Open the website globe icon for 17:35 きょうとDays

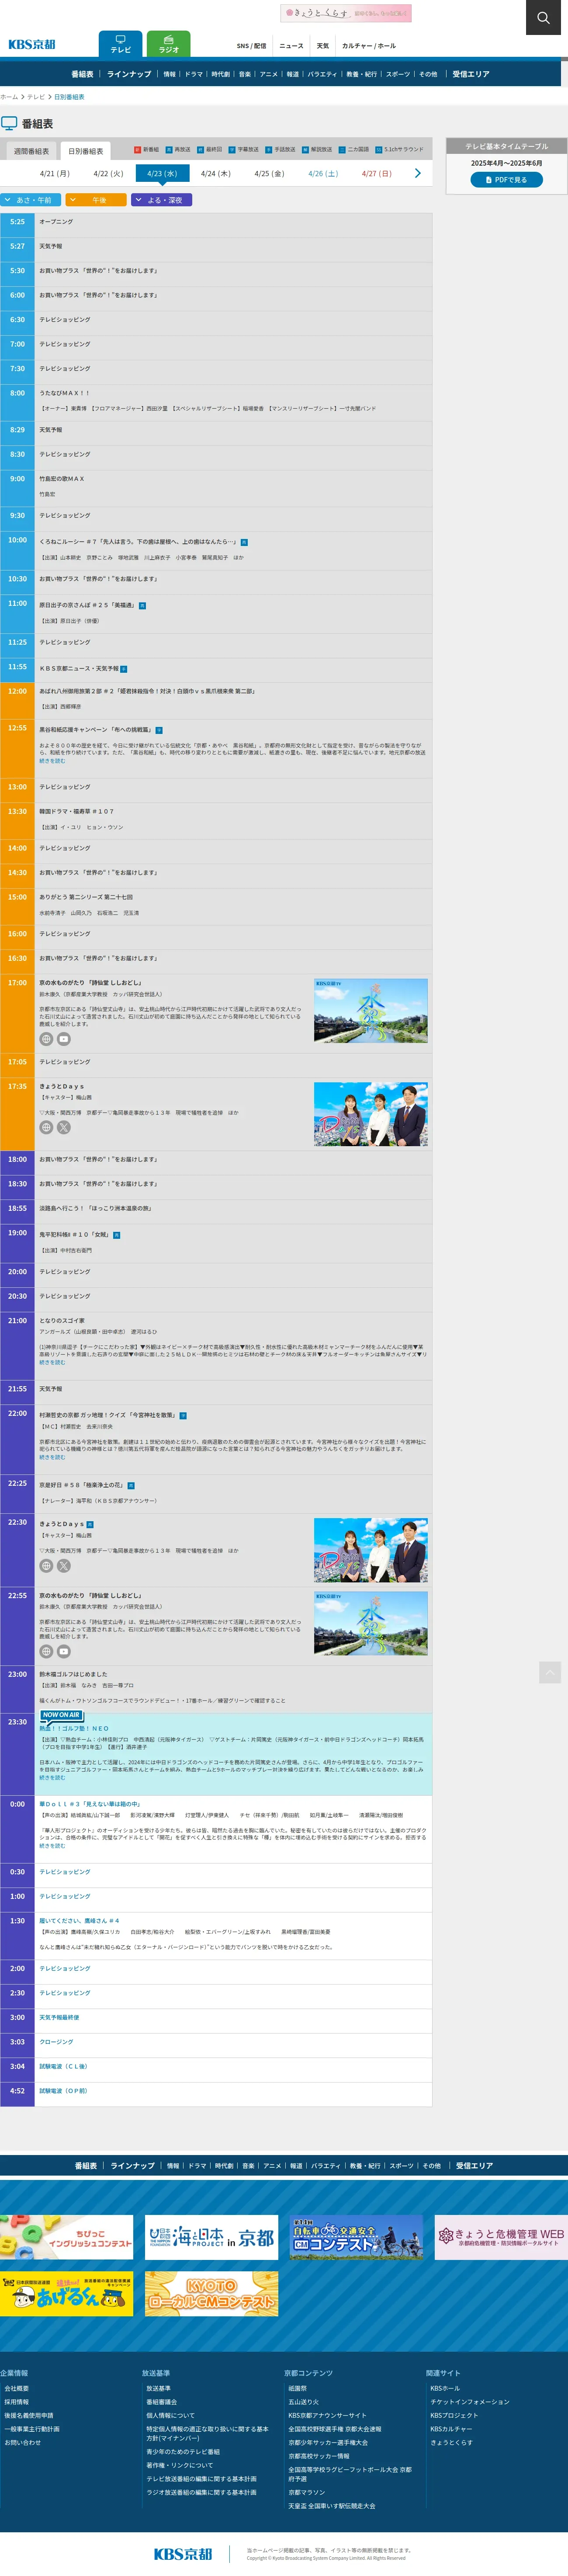click(46, 1127)
